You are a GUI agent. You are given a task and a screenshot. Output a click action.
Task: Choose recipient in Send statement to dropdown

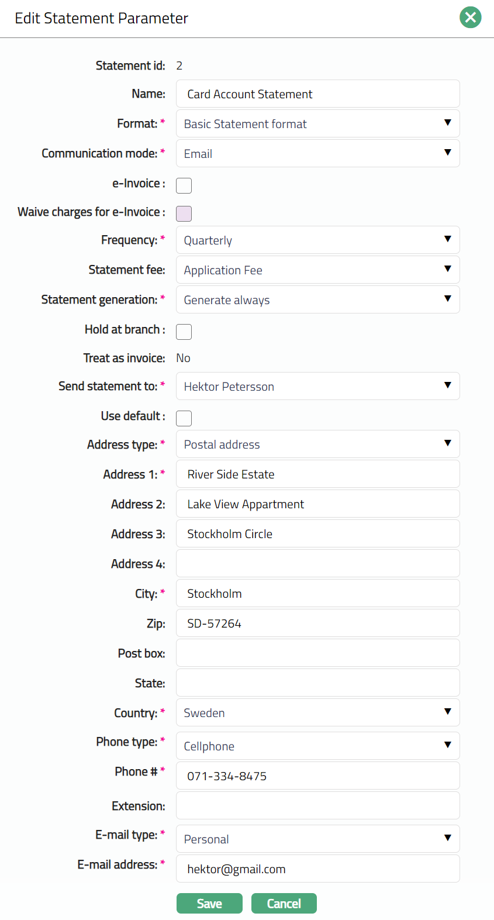[x=317, y=387]
